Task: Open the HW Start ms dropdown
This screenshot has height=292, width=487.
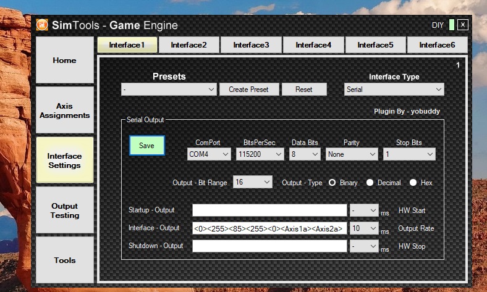Action: point(364,211)
